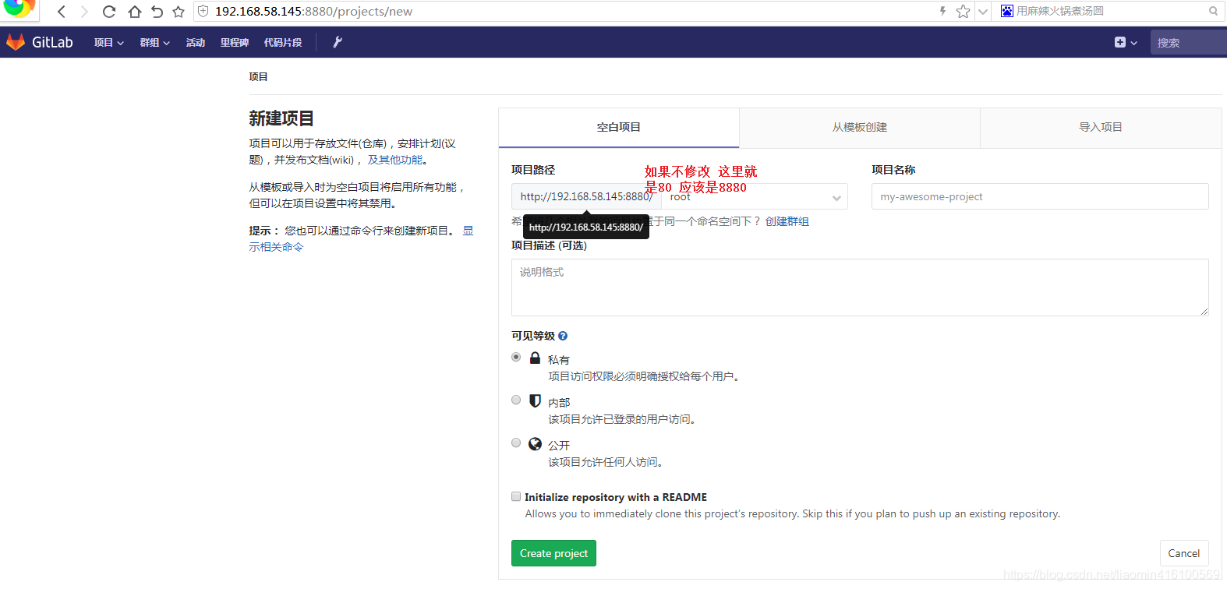Screen dimensions: 1227x589
Task: Select the 私有 visibility radio button
Action: pos(516,357)
